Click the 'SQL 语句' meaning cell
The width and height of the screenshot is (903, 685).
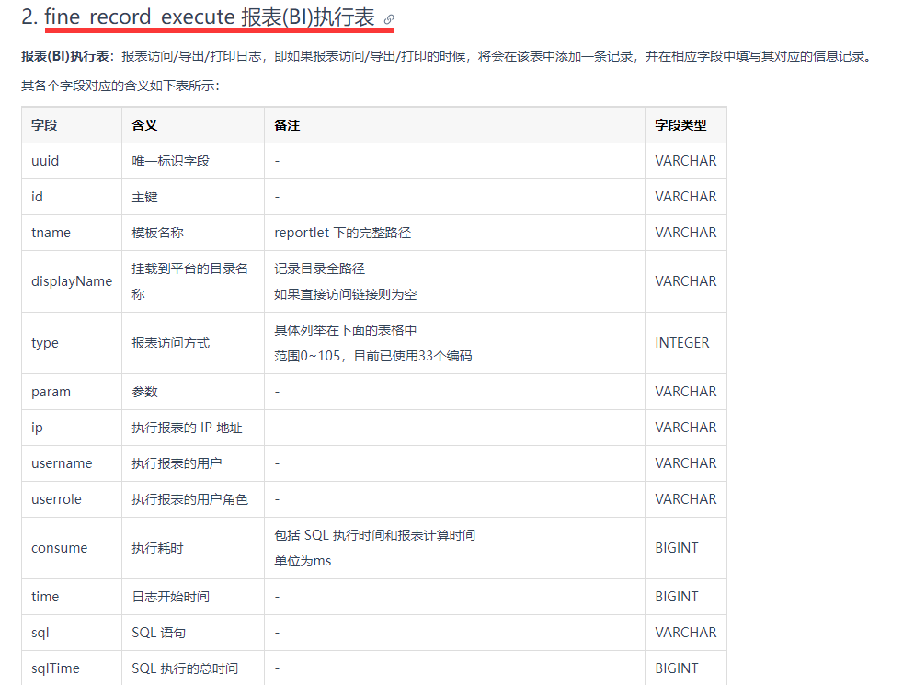[x=193, y=632]
